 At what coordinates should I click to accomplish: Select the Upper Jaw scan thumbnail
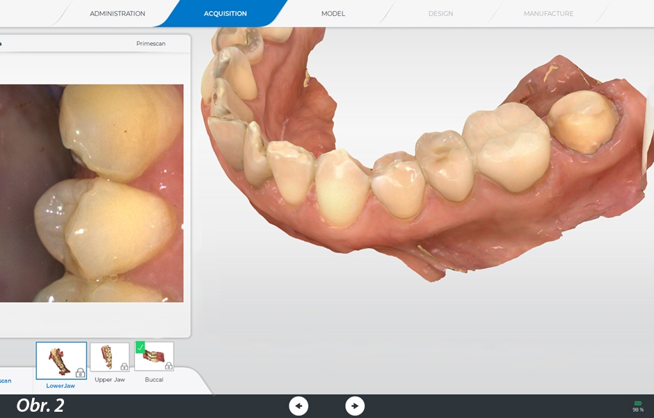point(110,357)
